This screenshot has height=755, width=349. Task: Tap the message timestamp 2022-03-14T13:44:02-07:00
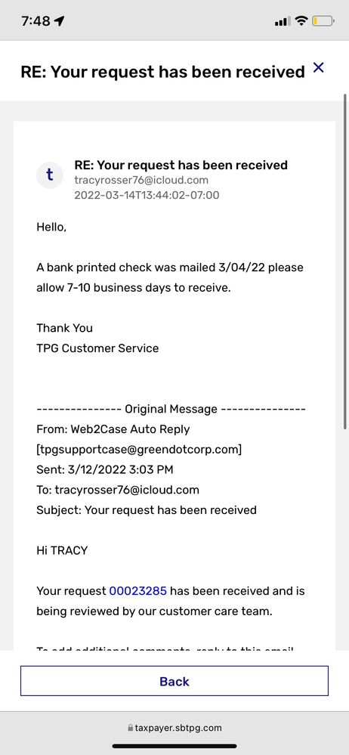coord(147,195)
